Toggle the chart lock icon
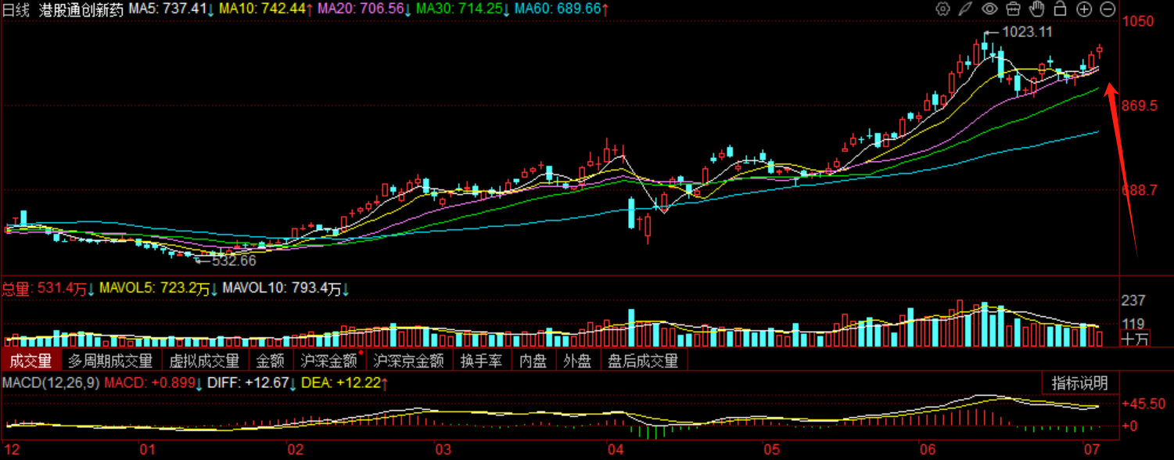This screenshot has width=1174, height=460. (1061, 9)
